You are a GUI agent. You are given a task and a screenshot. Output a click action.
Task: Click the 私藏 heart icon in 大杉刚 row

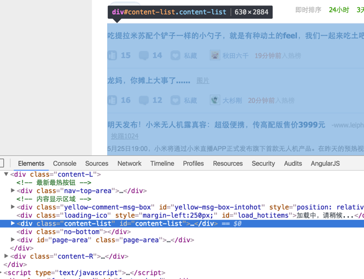click(175, 100)
